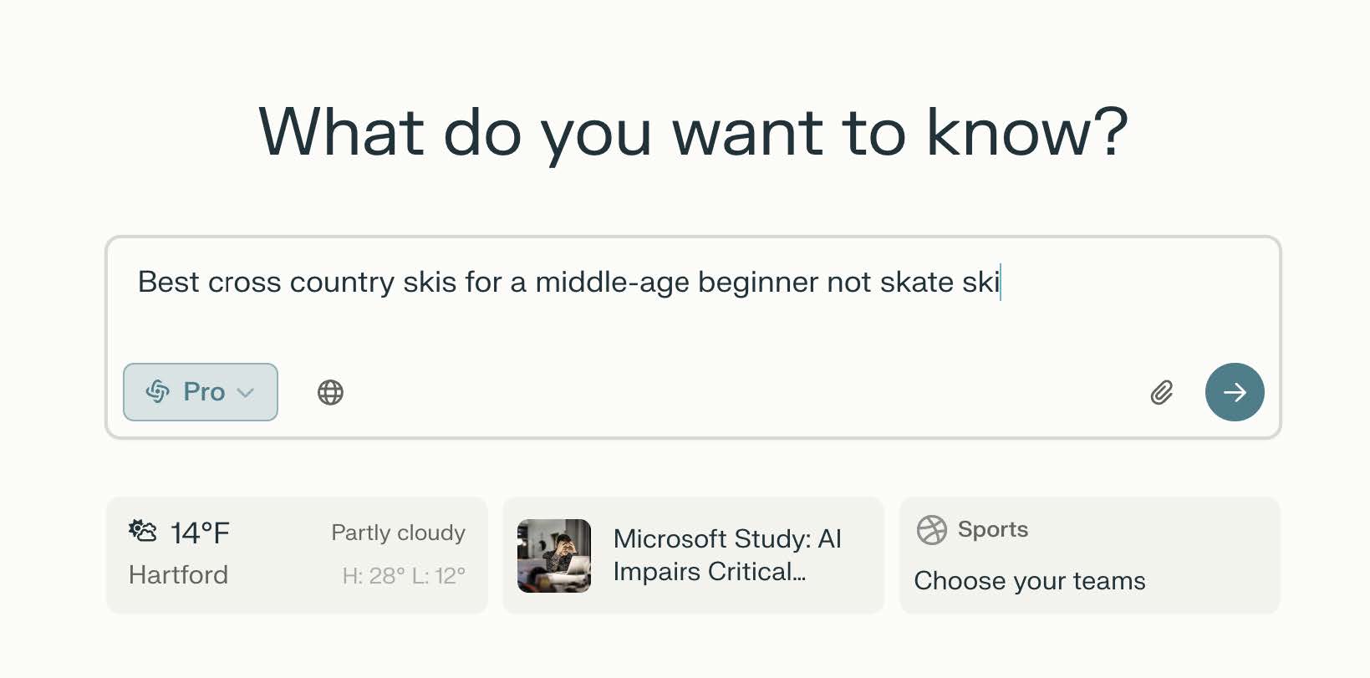Image resolution: width=1370 pixels, height=678 pixels.
Task: Open the Pro model selector dropdown
Action: pos(201,391)
